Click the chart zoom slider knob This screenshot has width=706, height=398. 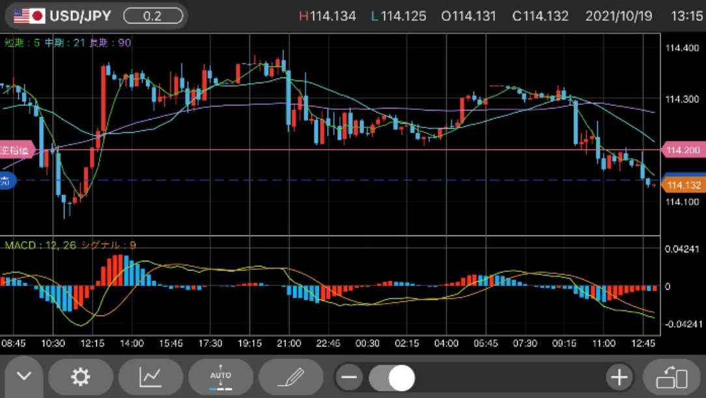(401, 377)
